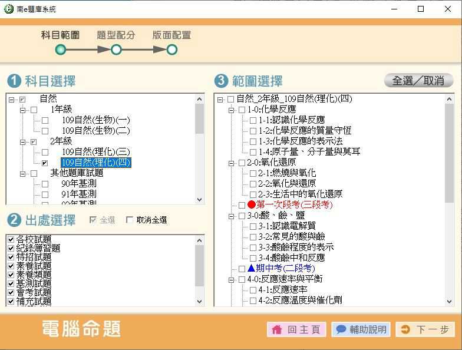Collapse the 1-0:化學反應 chapter node
The height and width of the screenshot is (350, 462).
(231, 110)
